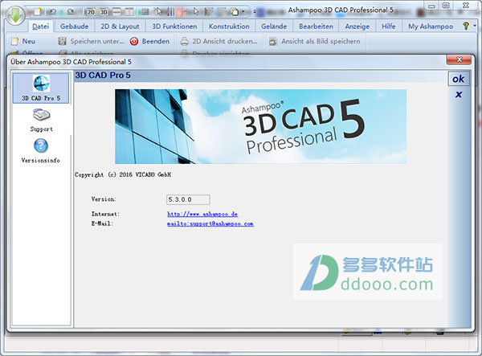Click Ansicht als Bild speichern
This screenshot has height=356, width=482.
314,41
